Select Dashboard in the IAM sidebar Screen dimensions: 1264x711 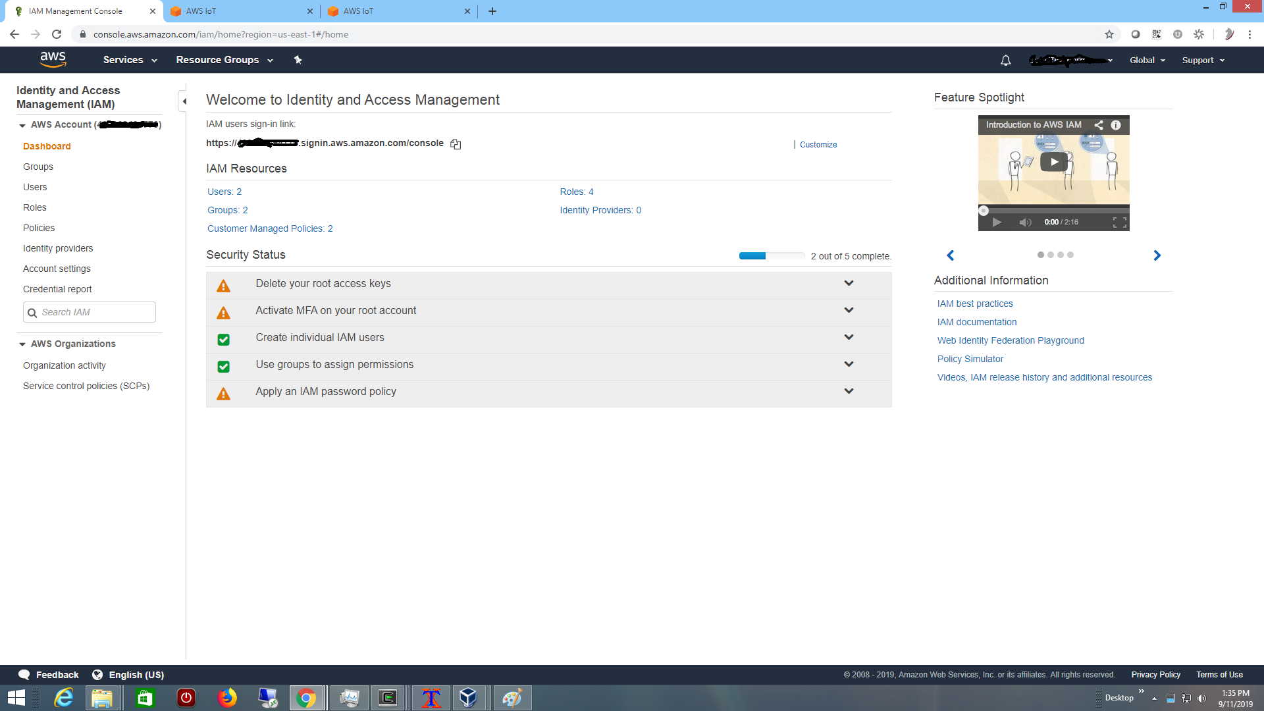click(47, 146)
